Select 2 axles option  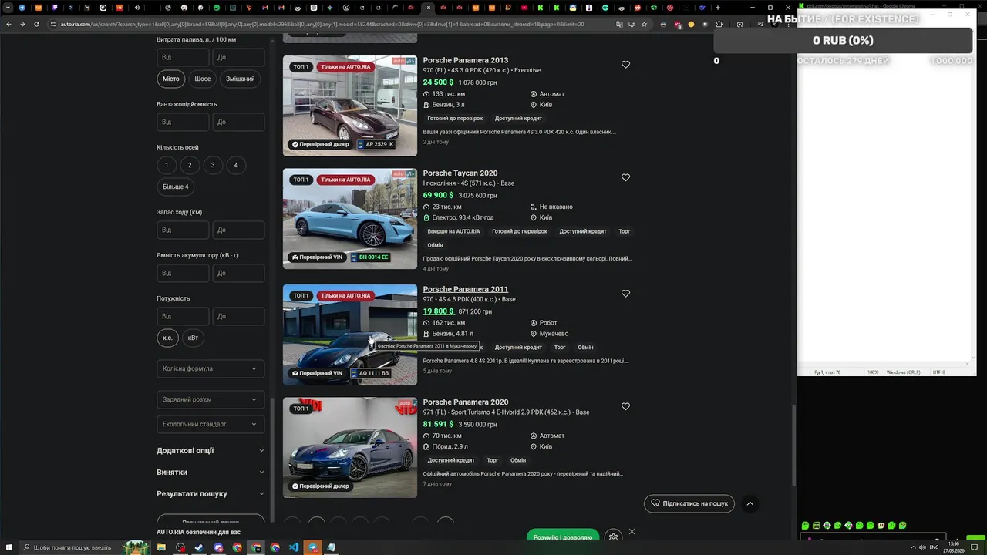[x=190, y=165]
